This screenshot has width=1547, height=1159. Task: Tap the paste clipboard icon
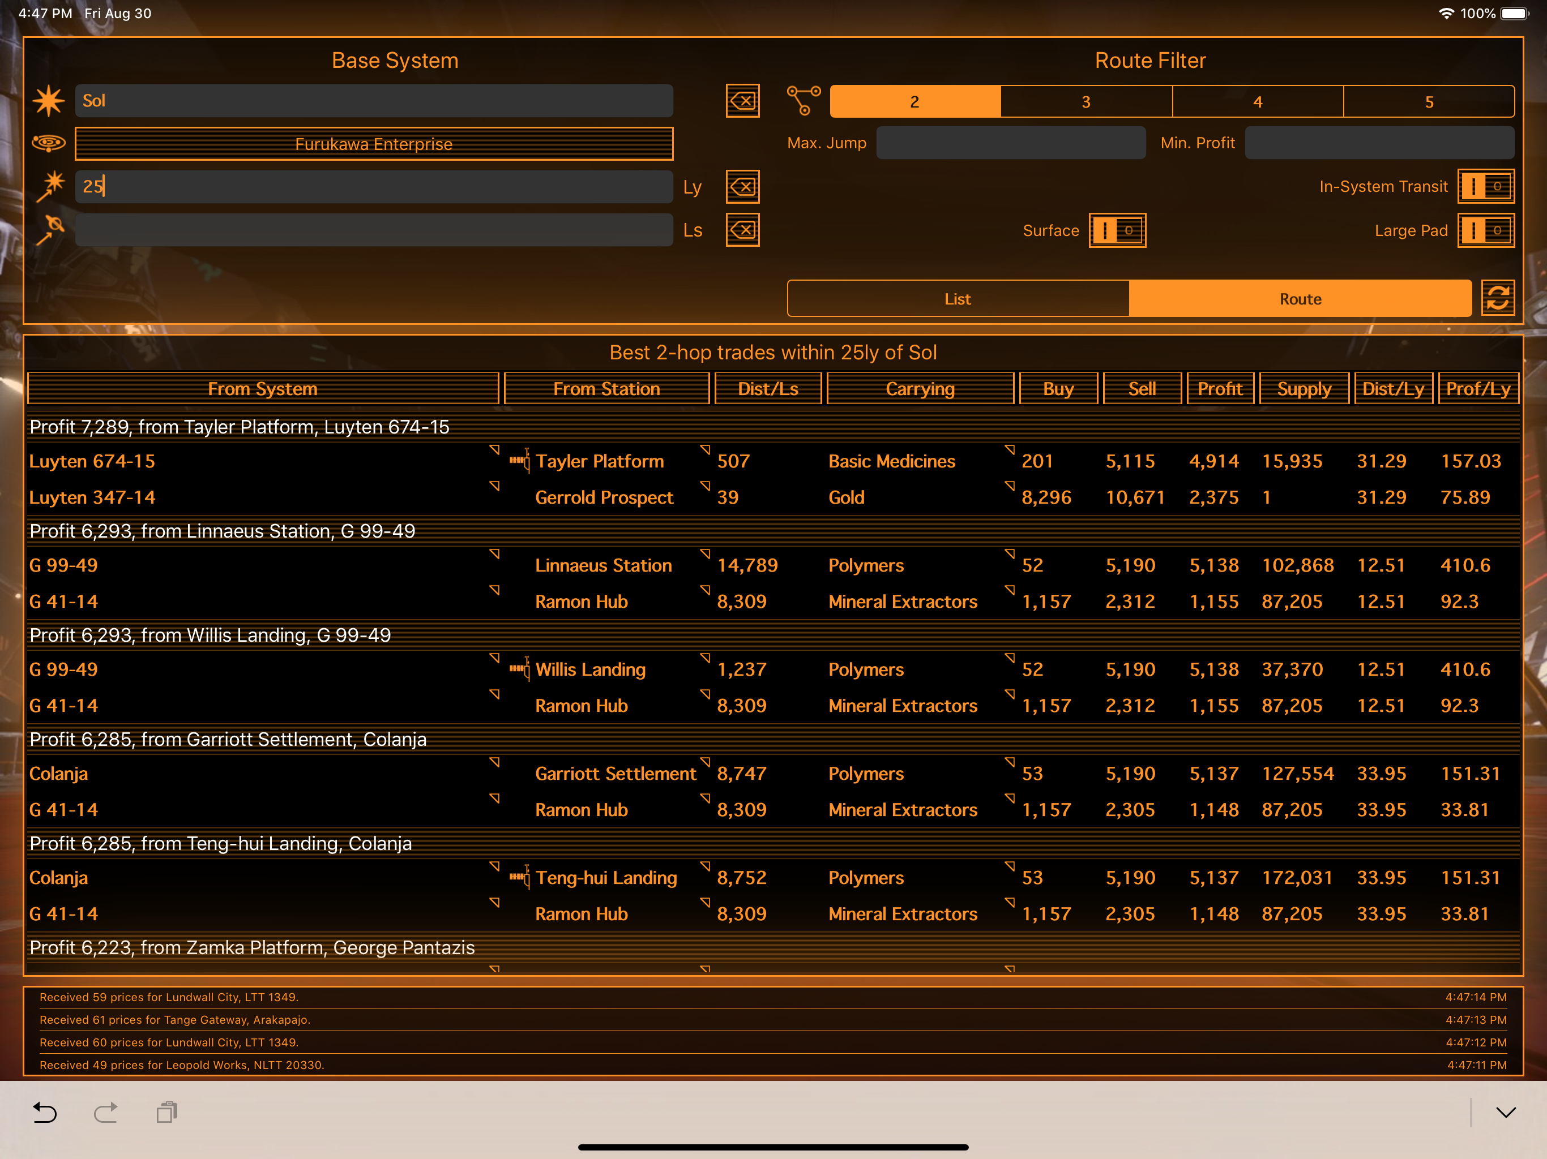tap(167, 1112)
